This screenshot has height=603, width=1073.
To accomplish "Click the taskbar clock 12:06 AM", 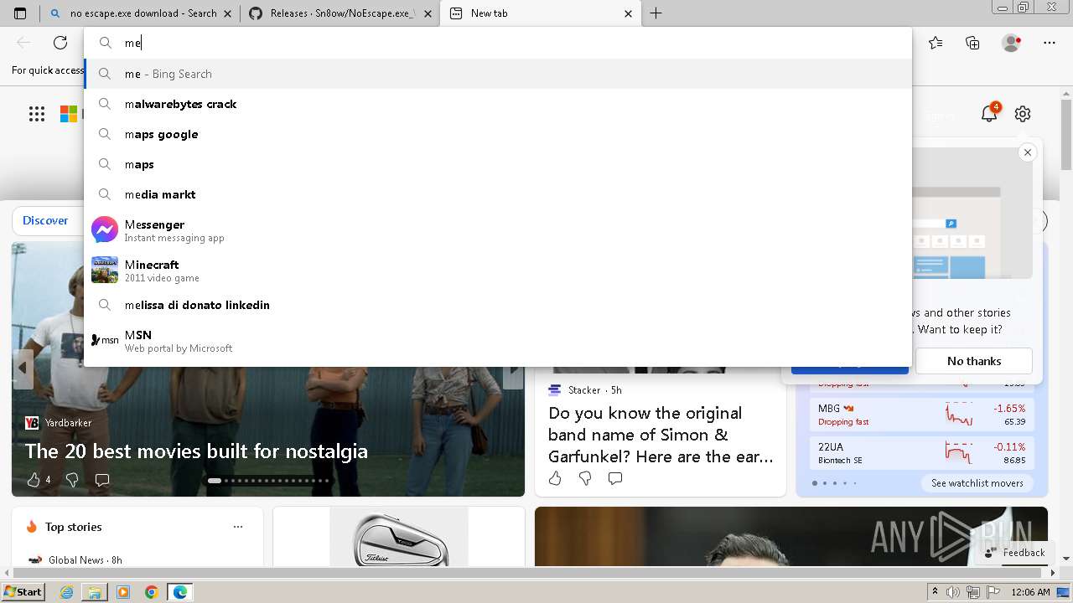I will click(x=1030, y=592).
